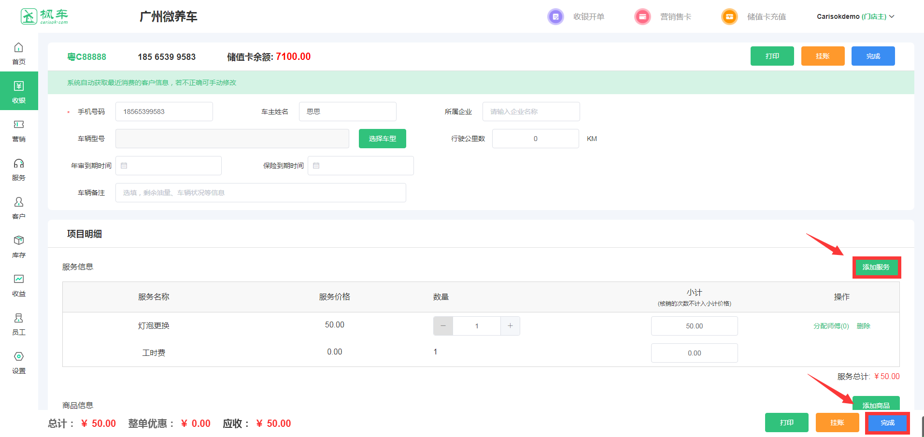This screenshot has width=924, height=437.
Task: Click the 分配师傅(0) link
Action: tap(831, 326)
